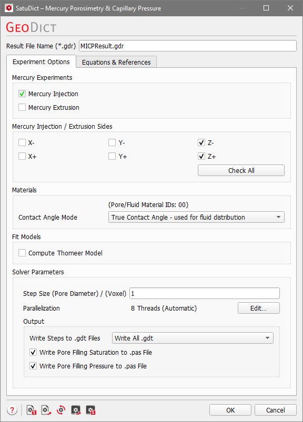Open the Contact Angle Mode dropdown

coord(196,217)
